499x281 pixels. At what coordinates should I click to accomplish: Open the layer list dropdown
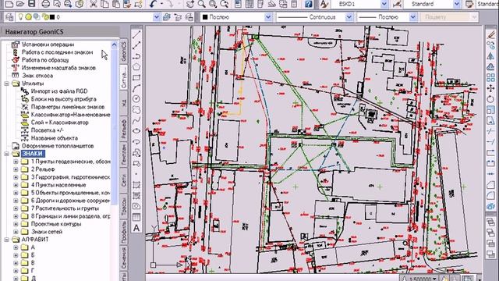tap(156, 17)
